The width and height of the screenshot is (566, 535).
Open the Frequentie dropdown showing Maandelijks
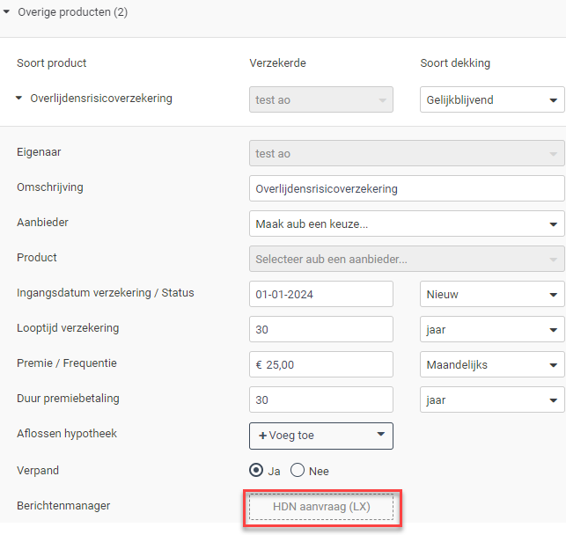[492, 364]
